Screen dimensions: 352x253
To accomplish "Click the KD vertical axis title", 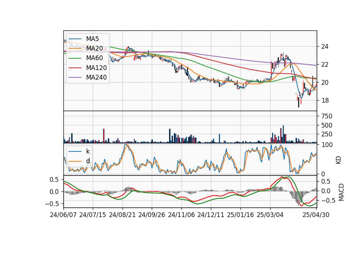I will coord(338,160).
